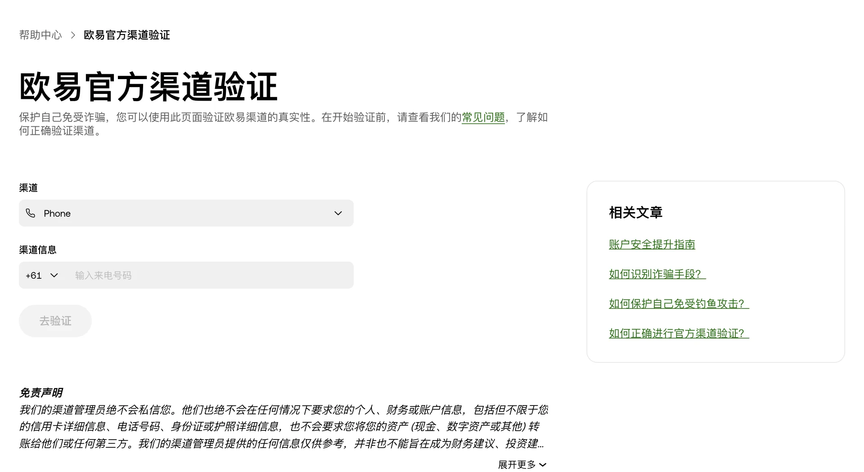Click the main 欧易官方渠道验证 page title
The width and height of the screenshot is (864, 472).
pos(148,87)
